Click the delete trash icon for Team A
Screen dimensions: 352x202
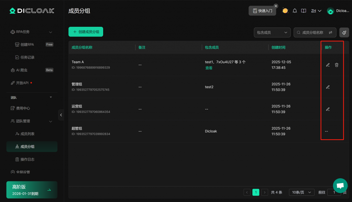pyautogui.click(x=337, y=65)
